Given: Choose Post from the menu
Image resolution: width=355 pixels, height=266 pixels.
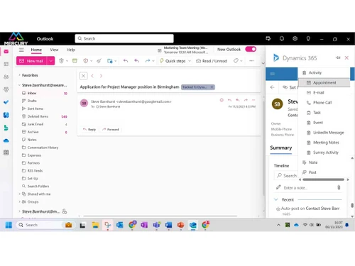Looking at the screenshot, I should [324, 172].
